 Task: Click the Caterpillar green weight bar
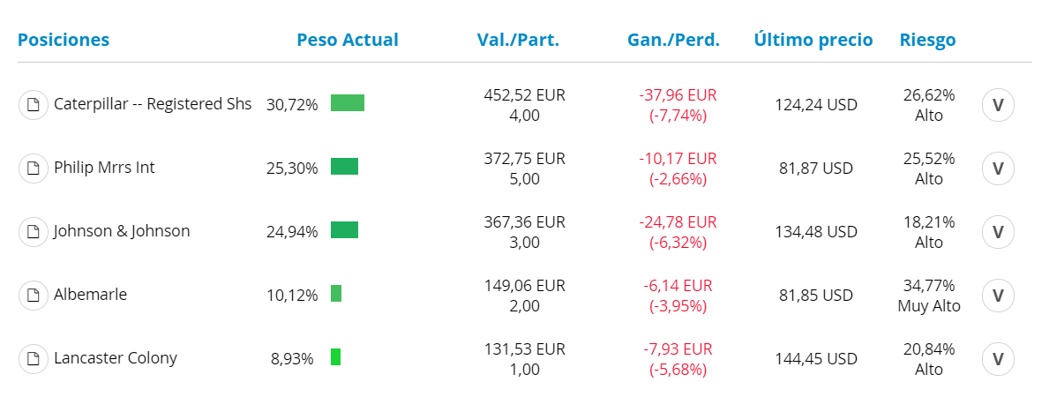pyautogui.click(x=348, y=103)
